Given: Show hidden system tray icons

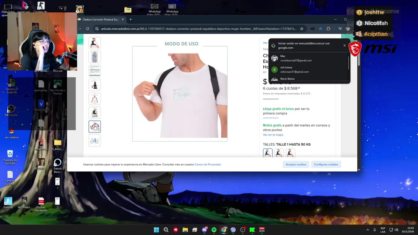Looking at the screenshot, I should [367, 230].
